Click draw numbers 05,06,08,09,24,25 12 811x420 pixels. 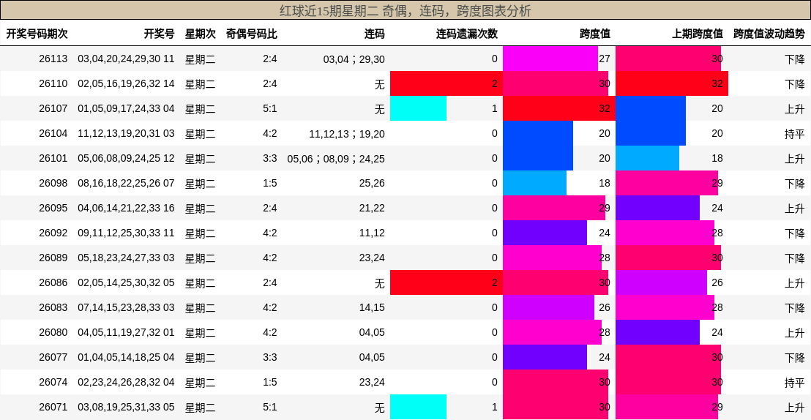126,158
